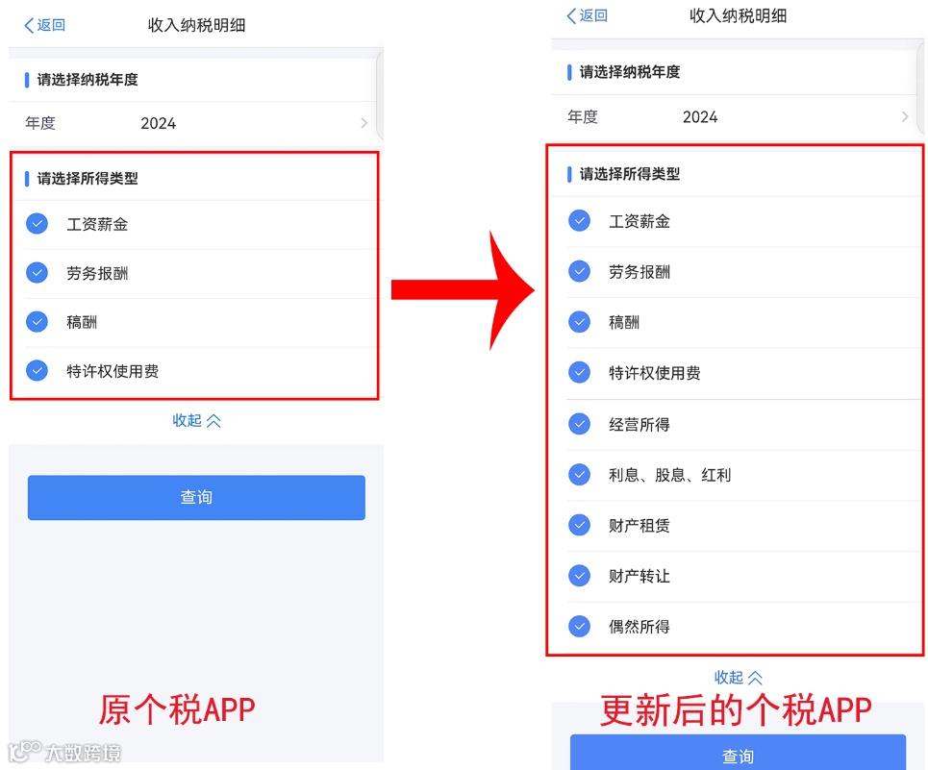This screenshot has height=770, width=928.
Task: Collapse income list via 收起 on left
Action: tap(196, 420)
